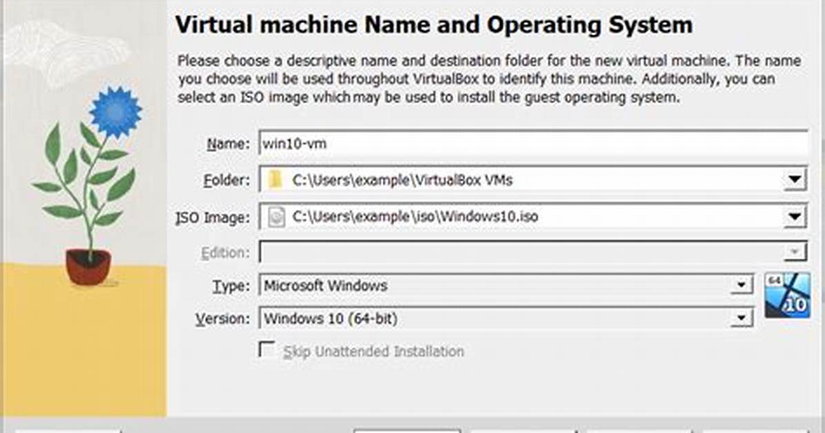The image size is (825, 433).
Task: Click the Folder: label
Action: 227,181
